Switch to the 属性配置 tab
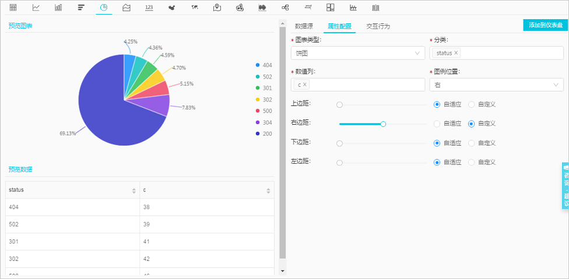 (x=340, y=26)
